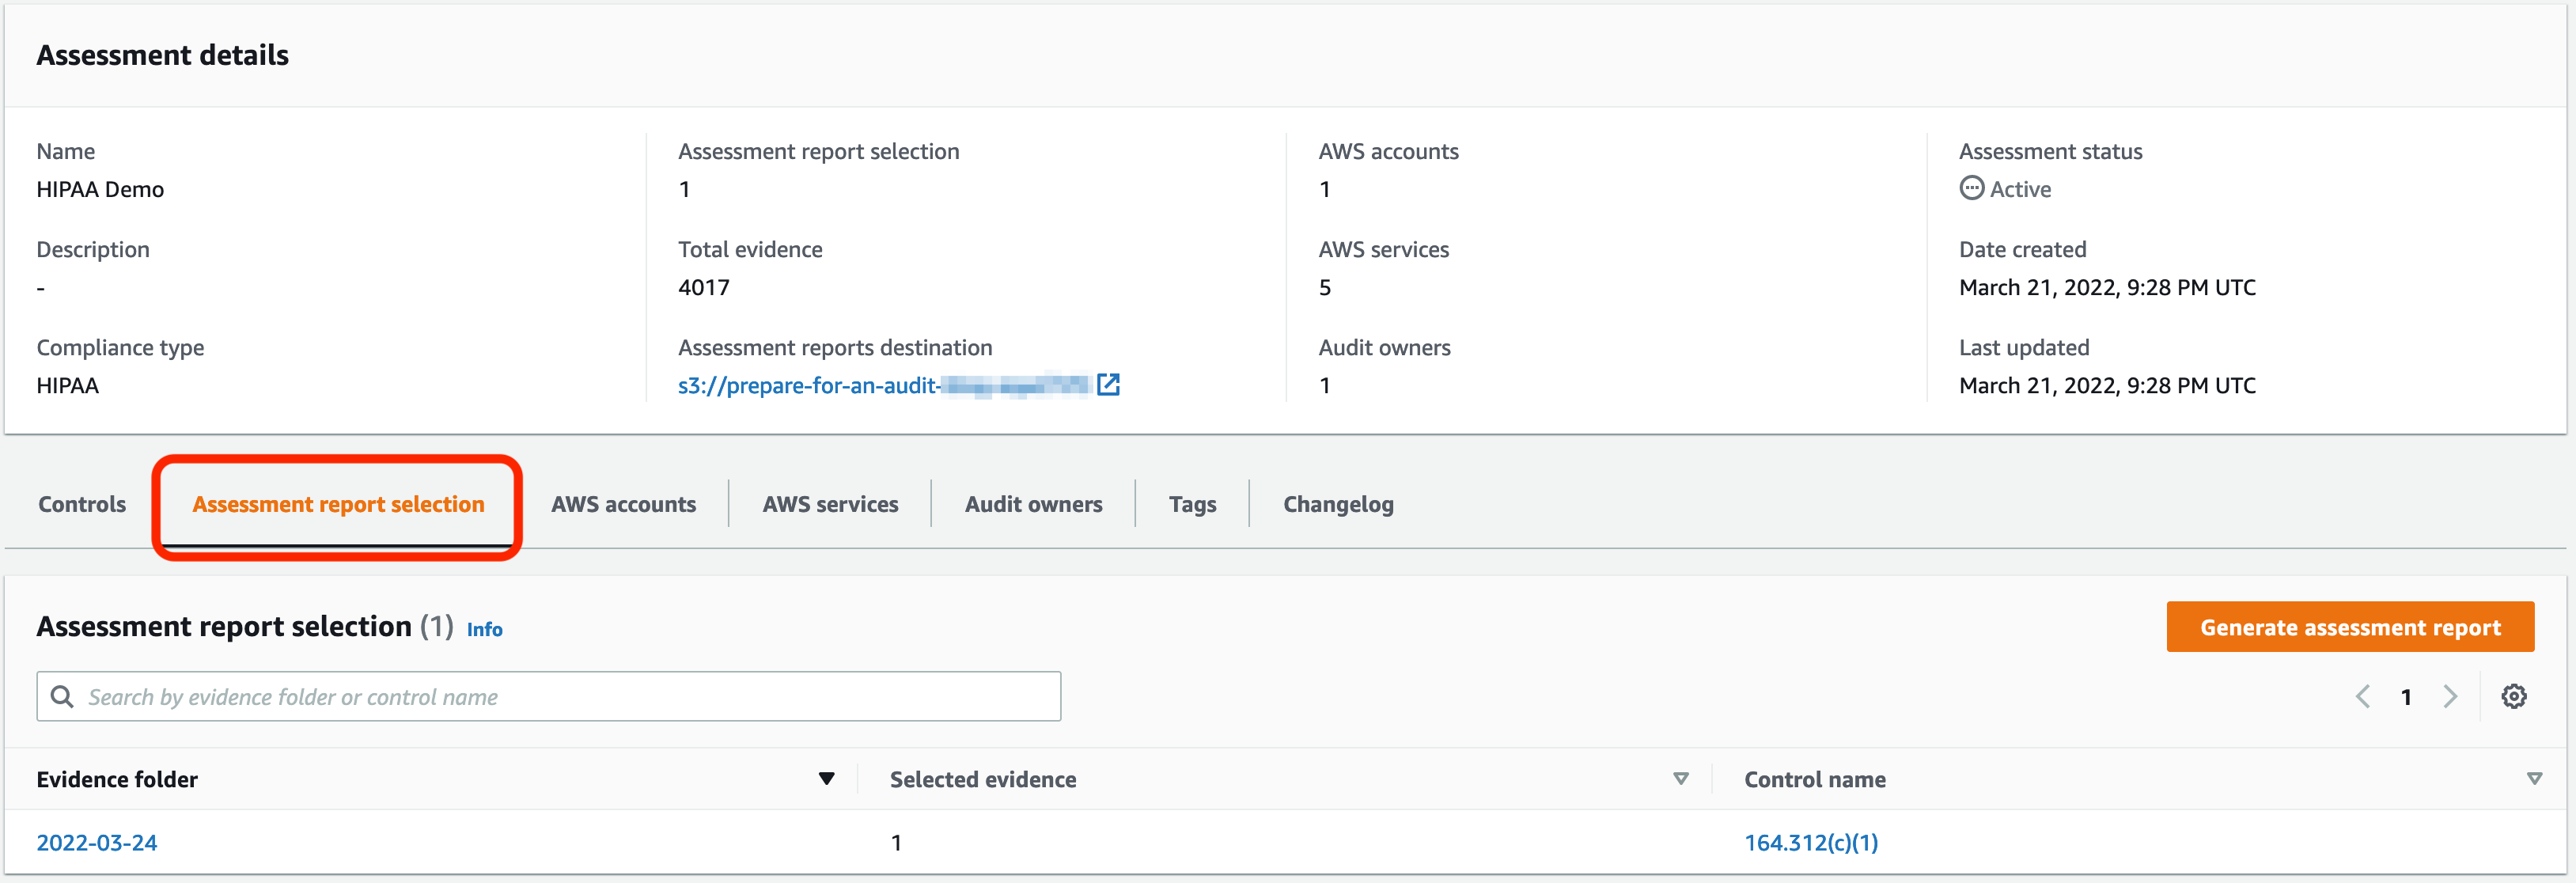Click Generate assessment report
Screen dimensions: 2576x883
tap(2349, 627)
